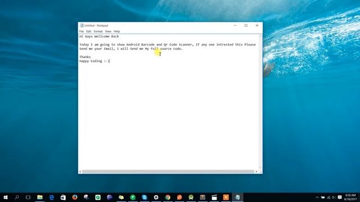Open Task View on the taskbar
The image size is (360, 202).
[x=28, y=197]
